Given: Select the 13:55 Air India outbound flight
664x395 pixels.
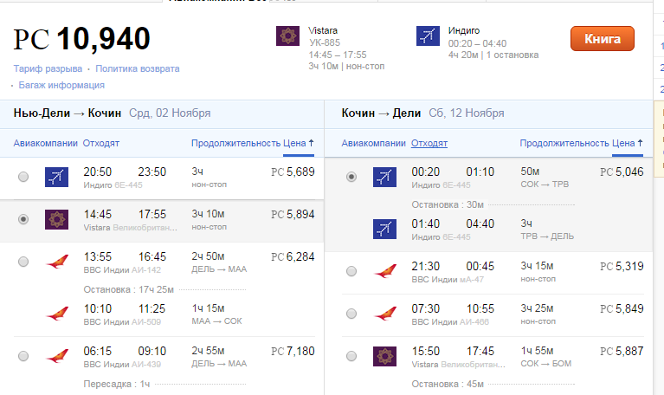Looking at the screenshot, I should click(23, 262).
